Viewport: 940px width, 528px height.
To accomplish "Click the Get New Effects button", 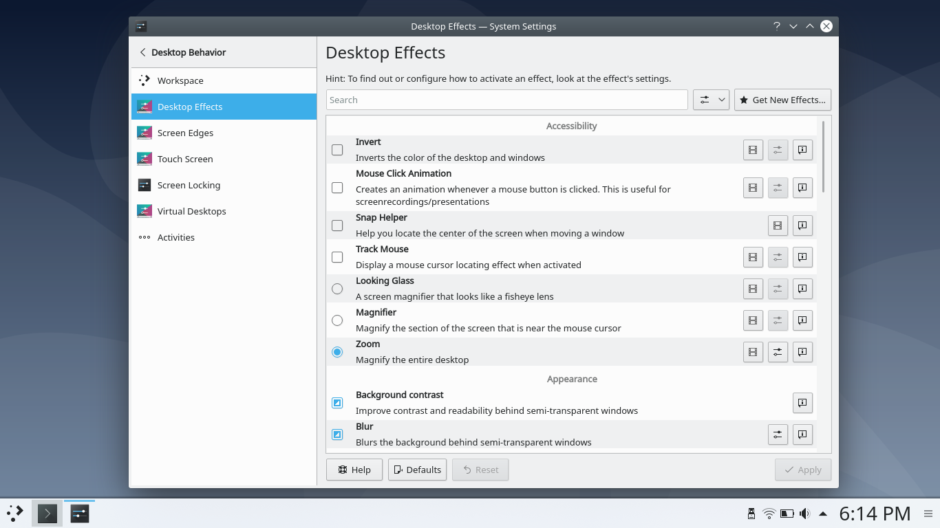I will [x=782, y=100].
